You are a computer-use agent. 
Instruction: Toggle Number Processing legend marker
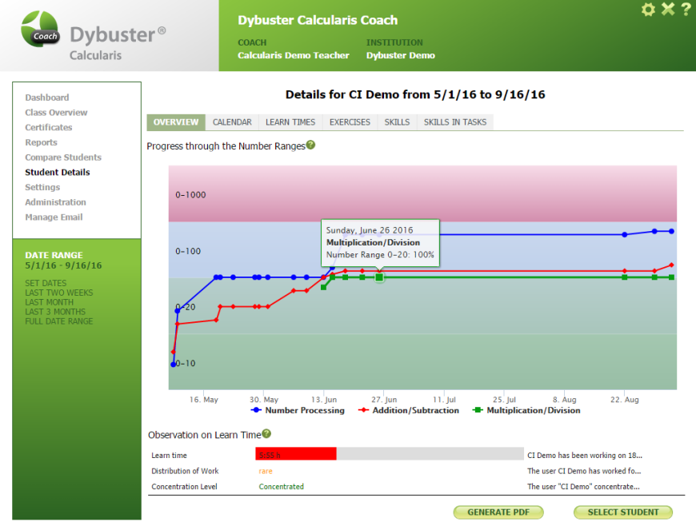pos(256,410)
